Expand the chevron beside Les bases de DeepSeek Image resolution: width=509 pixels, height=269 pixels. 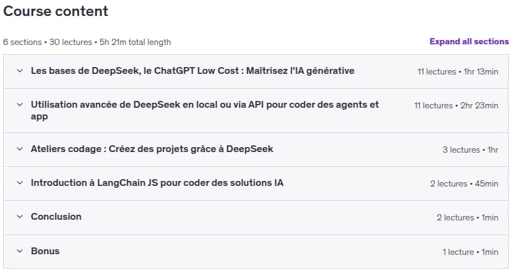[x=20, y=71]
